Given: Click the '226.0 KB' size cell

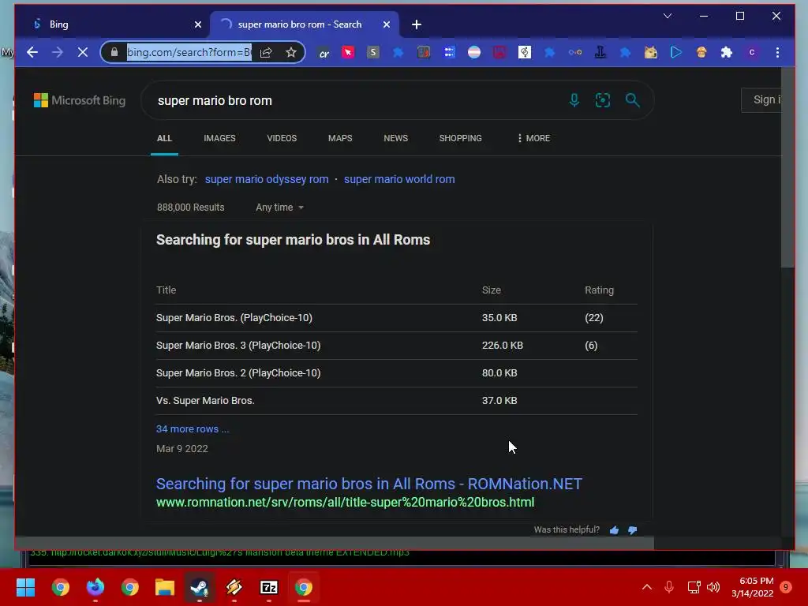Looking at the screenshot, I should [x=503, y=346].
